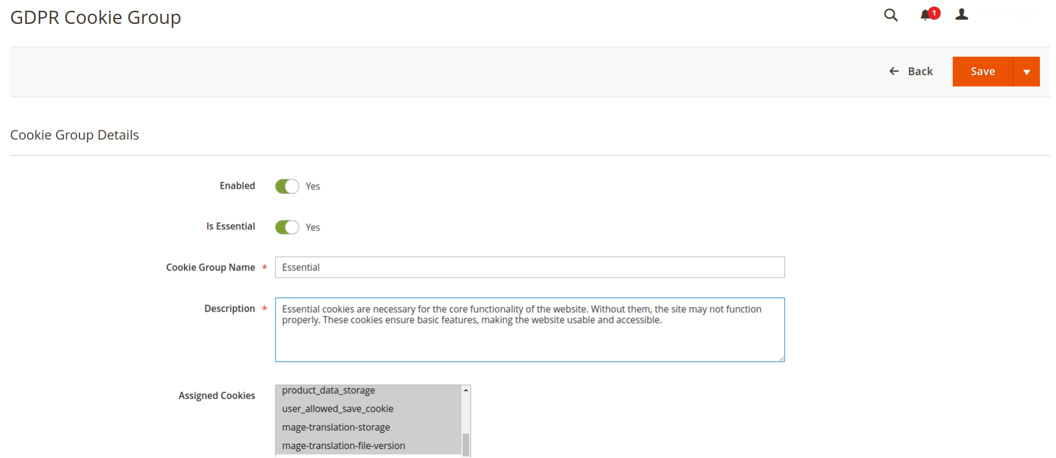Expand the Save button dropdown arrow
Screen dimensions: 1056x458
[1026, 72]
